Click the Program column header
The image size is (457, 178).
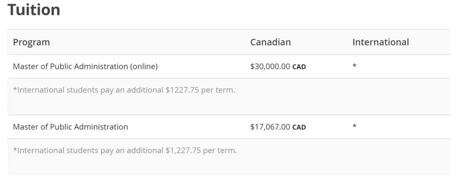pyautogui.click(x=31, y=42)
